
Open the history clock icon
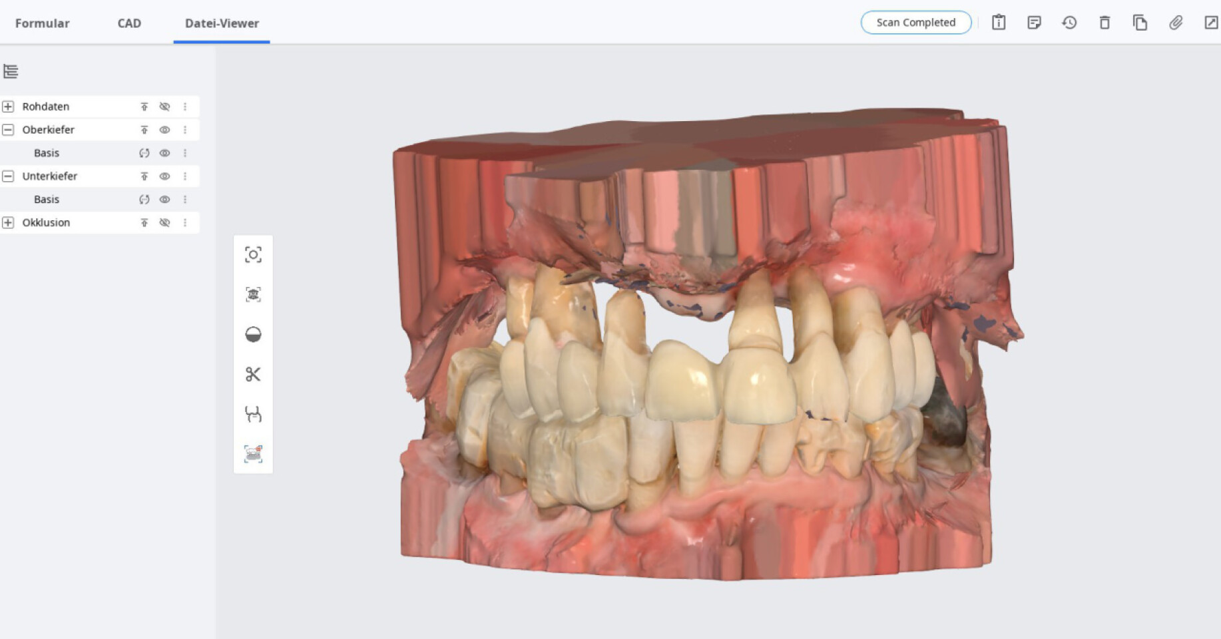(x=1069, y=23)
